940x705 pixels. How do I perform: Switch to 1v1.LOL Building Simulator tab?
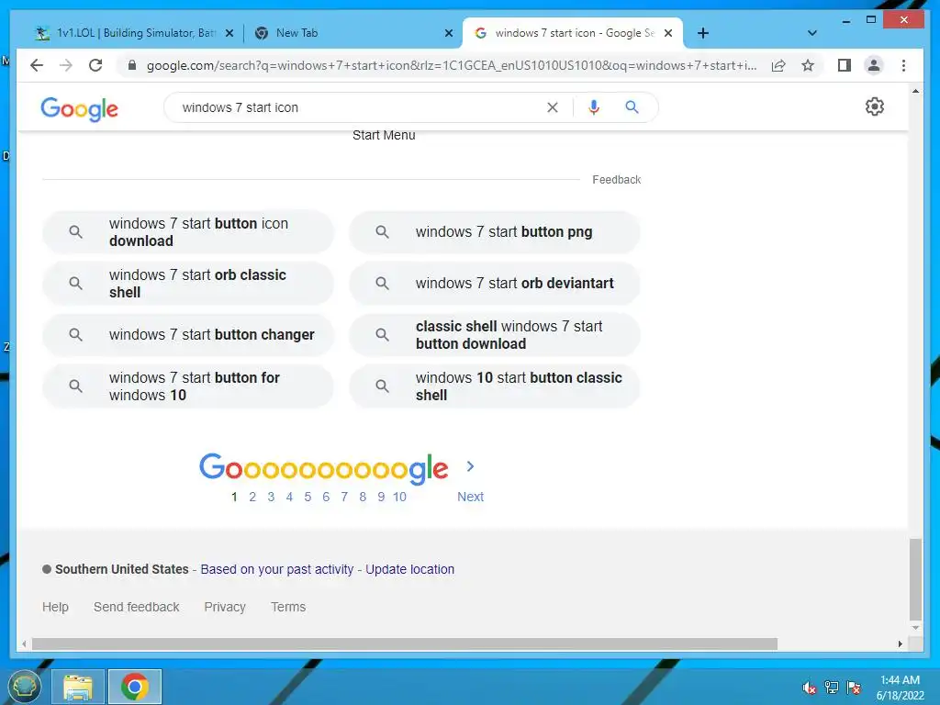(133, 33)
